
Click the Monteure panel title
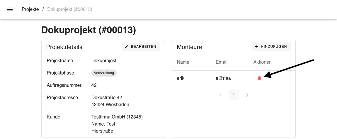189,47
